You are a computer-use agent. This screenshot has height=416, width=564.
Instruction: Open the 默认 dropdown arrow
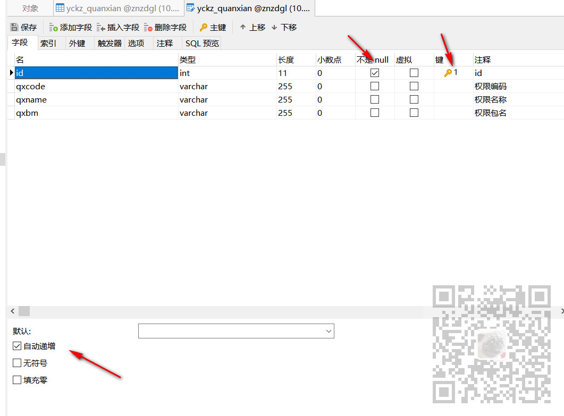pyautogui.click(x=329, y=331)
